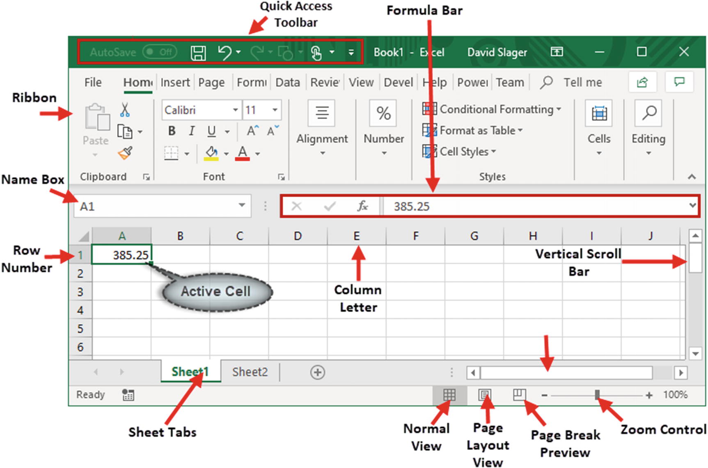The height and width of the screenshot is (468, 708).
Task: Apply Underline formatting
Action: (x=211, y=131)
